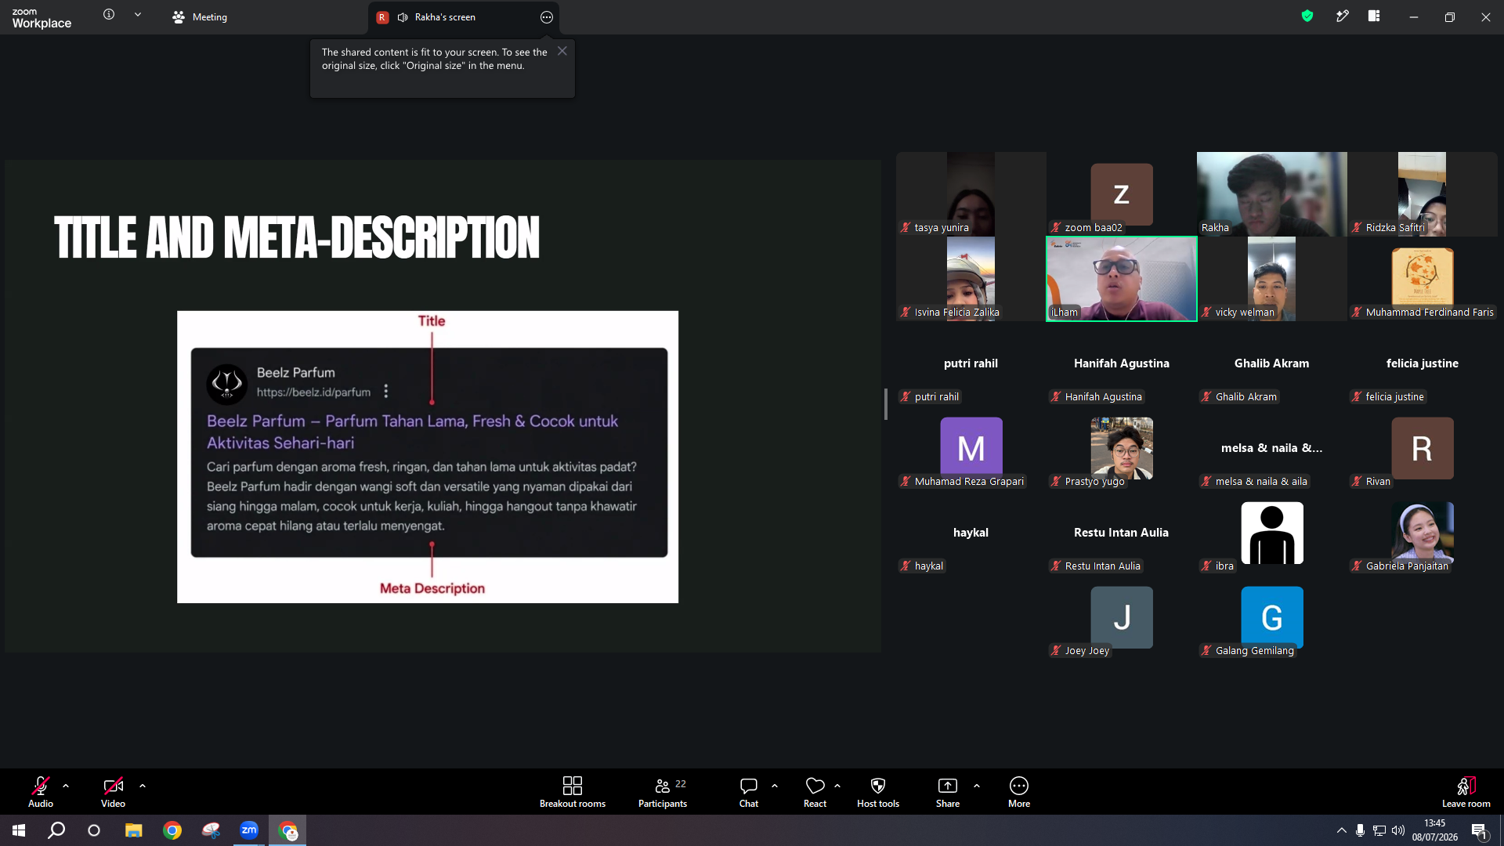Open the meeting info dropdown chevron
The width and height of the screenshot is (1504, 846).
coord(138,15)
